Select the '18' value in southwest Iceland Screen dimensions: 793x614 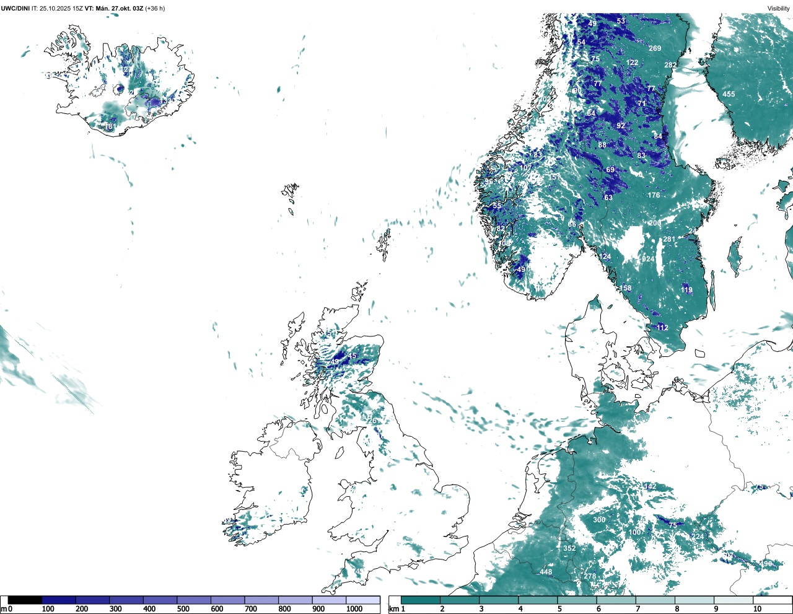point(109,126)
